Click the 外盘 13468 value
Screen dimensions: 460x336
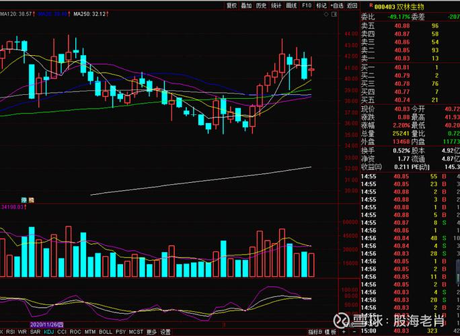pos(401,142)
